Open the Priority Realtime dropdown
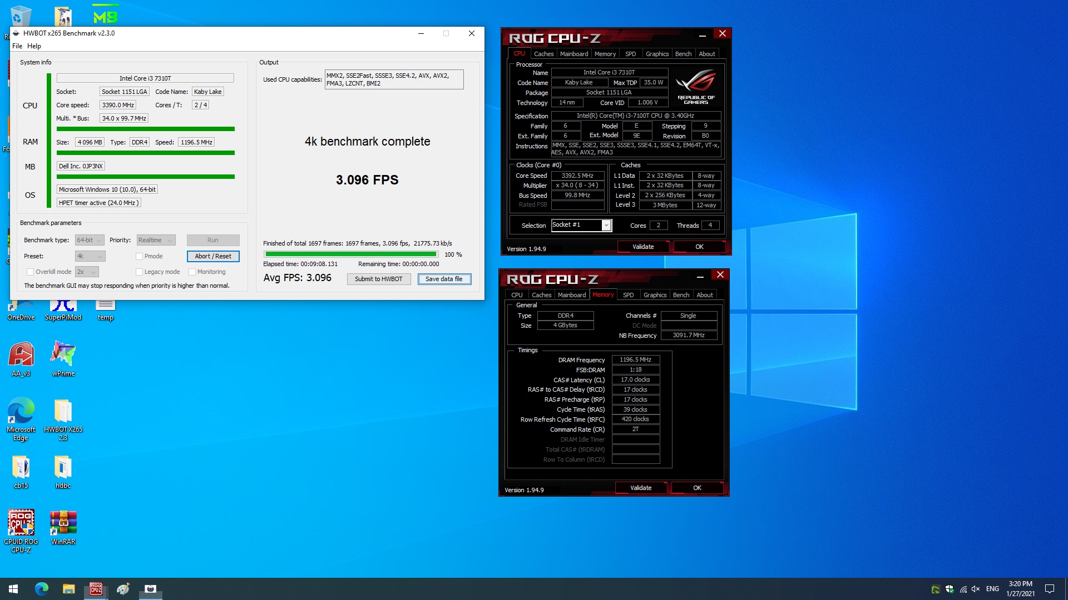Viewport: 1068px width, 600px height. (156, 241)
